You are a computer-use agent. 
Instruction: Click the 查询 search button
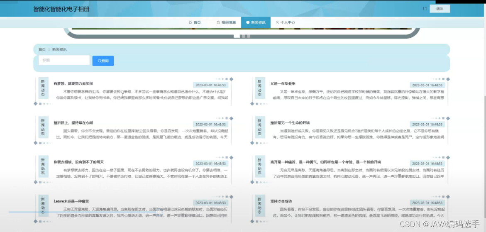pyautogui.click(x=103, y=61)
